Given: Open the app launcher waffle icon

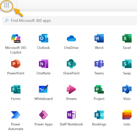Looking at the screenshot, I should pos(7,5).
